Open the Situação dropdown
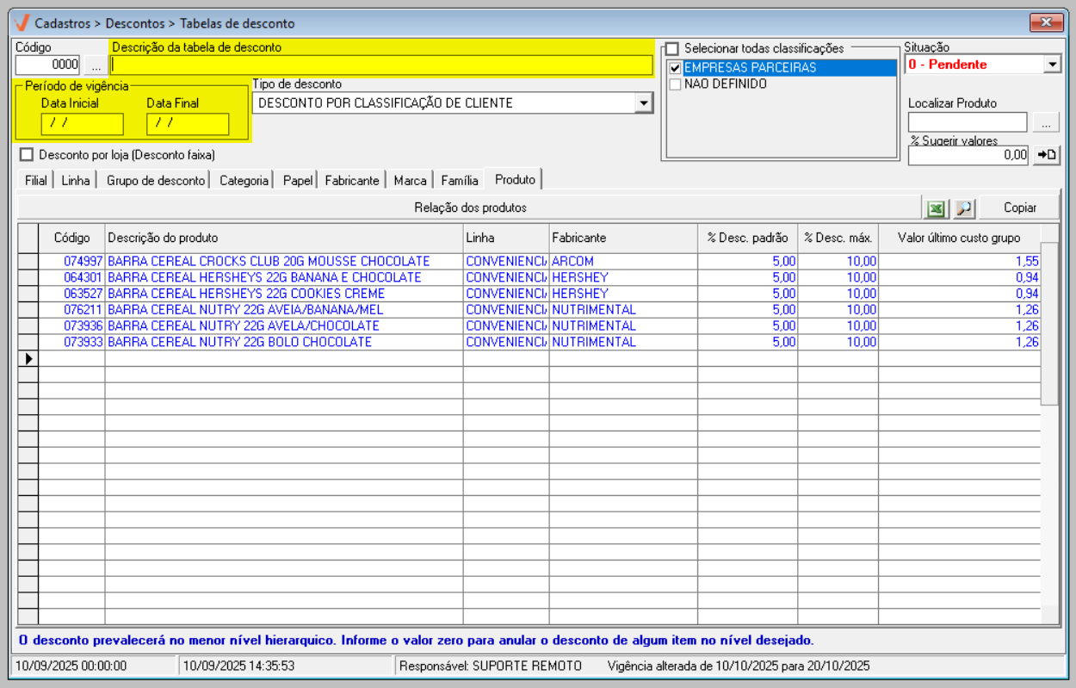This screenshot has width=1076, height=688. pos(1052,65)
